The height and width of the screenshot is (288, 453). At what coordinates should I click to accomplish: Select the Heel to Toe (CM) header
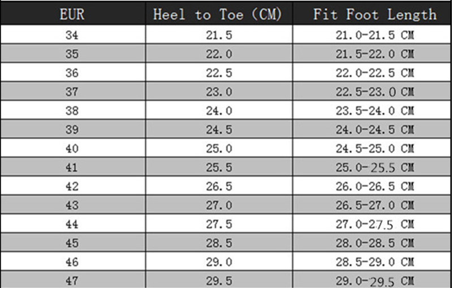(218, 14)
